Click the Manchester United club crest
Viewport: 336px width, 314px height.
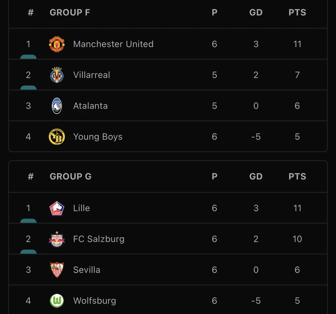click(x=57, y=44)
